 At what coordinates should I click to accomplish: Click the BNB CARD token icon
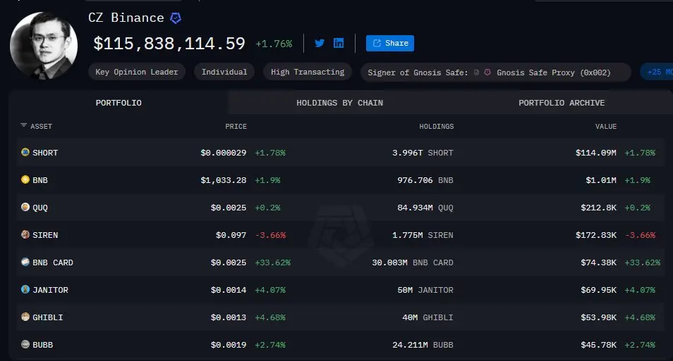tap(25, 262)
